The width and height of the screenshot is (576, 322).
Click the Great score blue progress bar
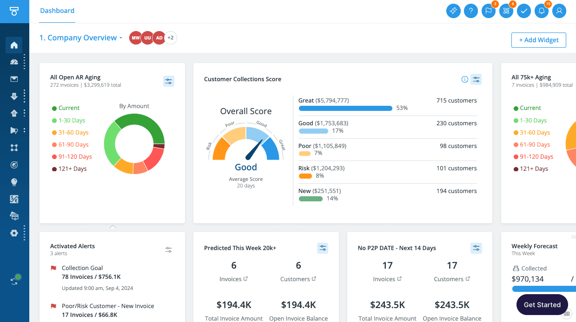click(x=345, y=108)
